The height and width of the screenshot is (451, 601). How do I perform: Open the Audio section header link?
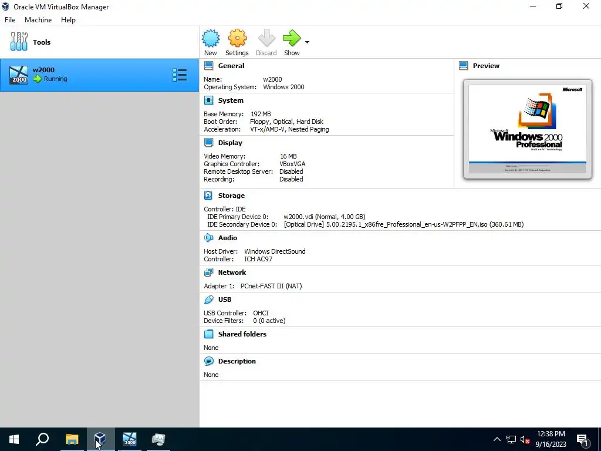[228, 238]
